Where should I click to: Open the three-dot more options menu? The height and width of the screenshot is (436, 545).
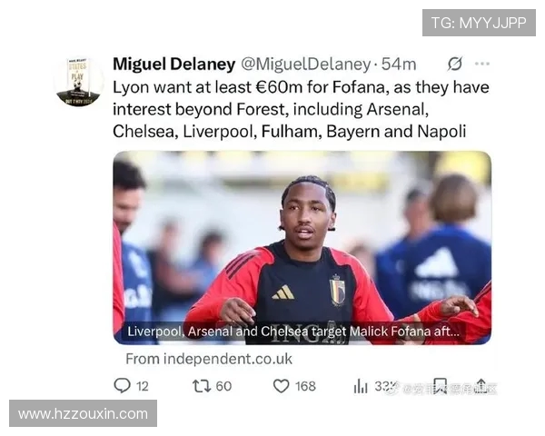pos(482,64)
